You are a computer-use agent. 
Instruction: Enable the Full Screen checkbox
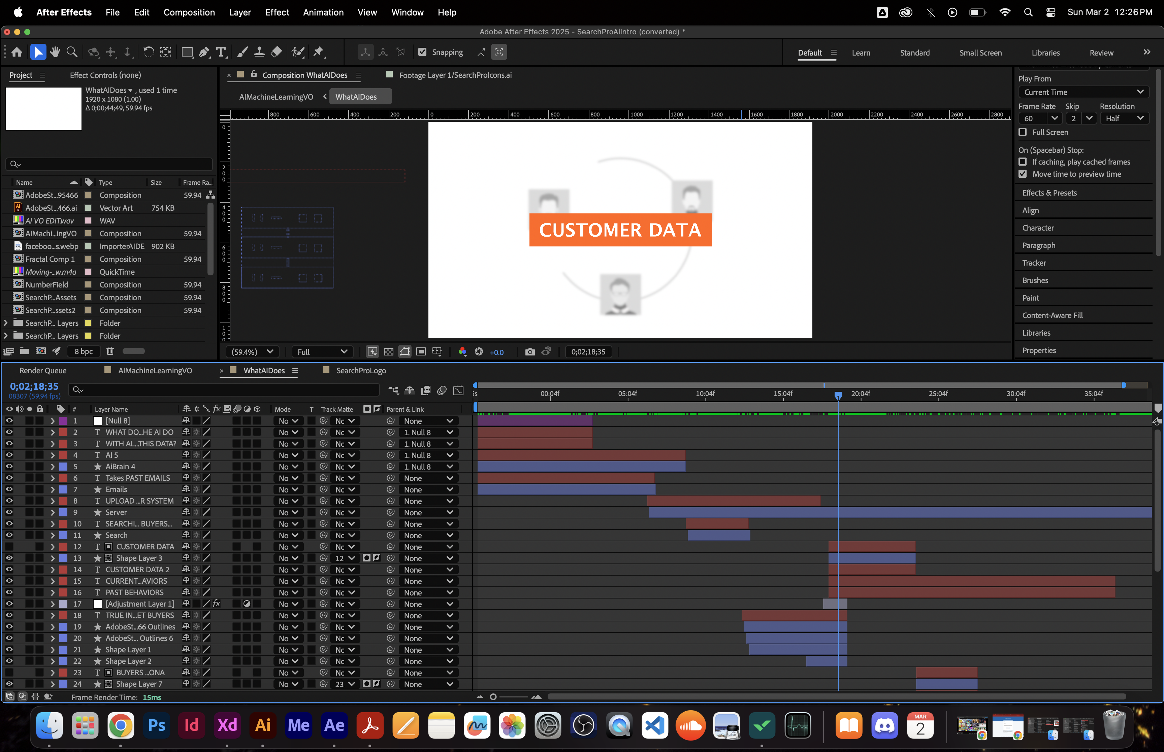coord(1022,132)
